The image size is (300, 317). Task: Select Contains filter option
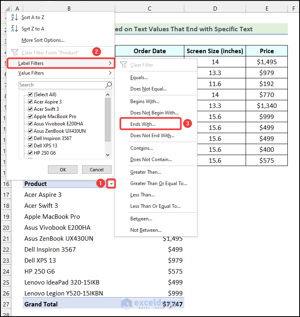click(x=156, y=148)
